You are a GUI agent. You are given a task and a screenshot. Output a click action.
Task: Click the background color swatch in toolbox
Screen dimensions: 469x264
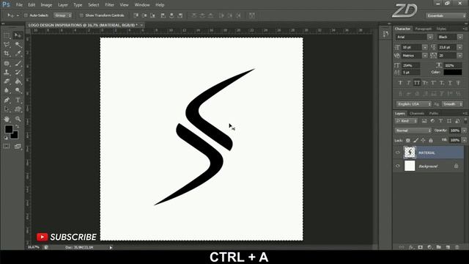15,136
